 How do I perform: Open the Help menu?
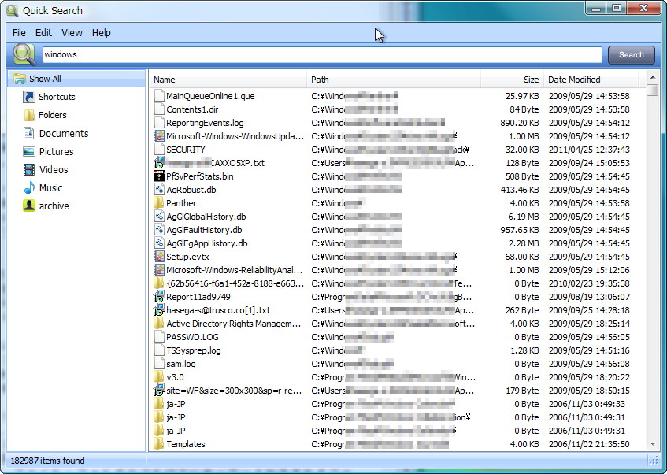pos(102,33)
